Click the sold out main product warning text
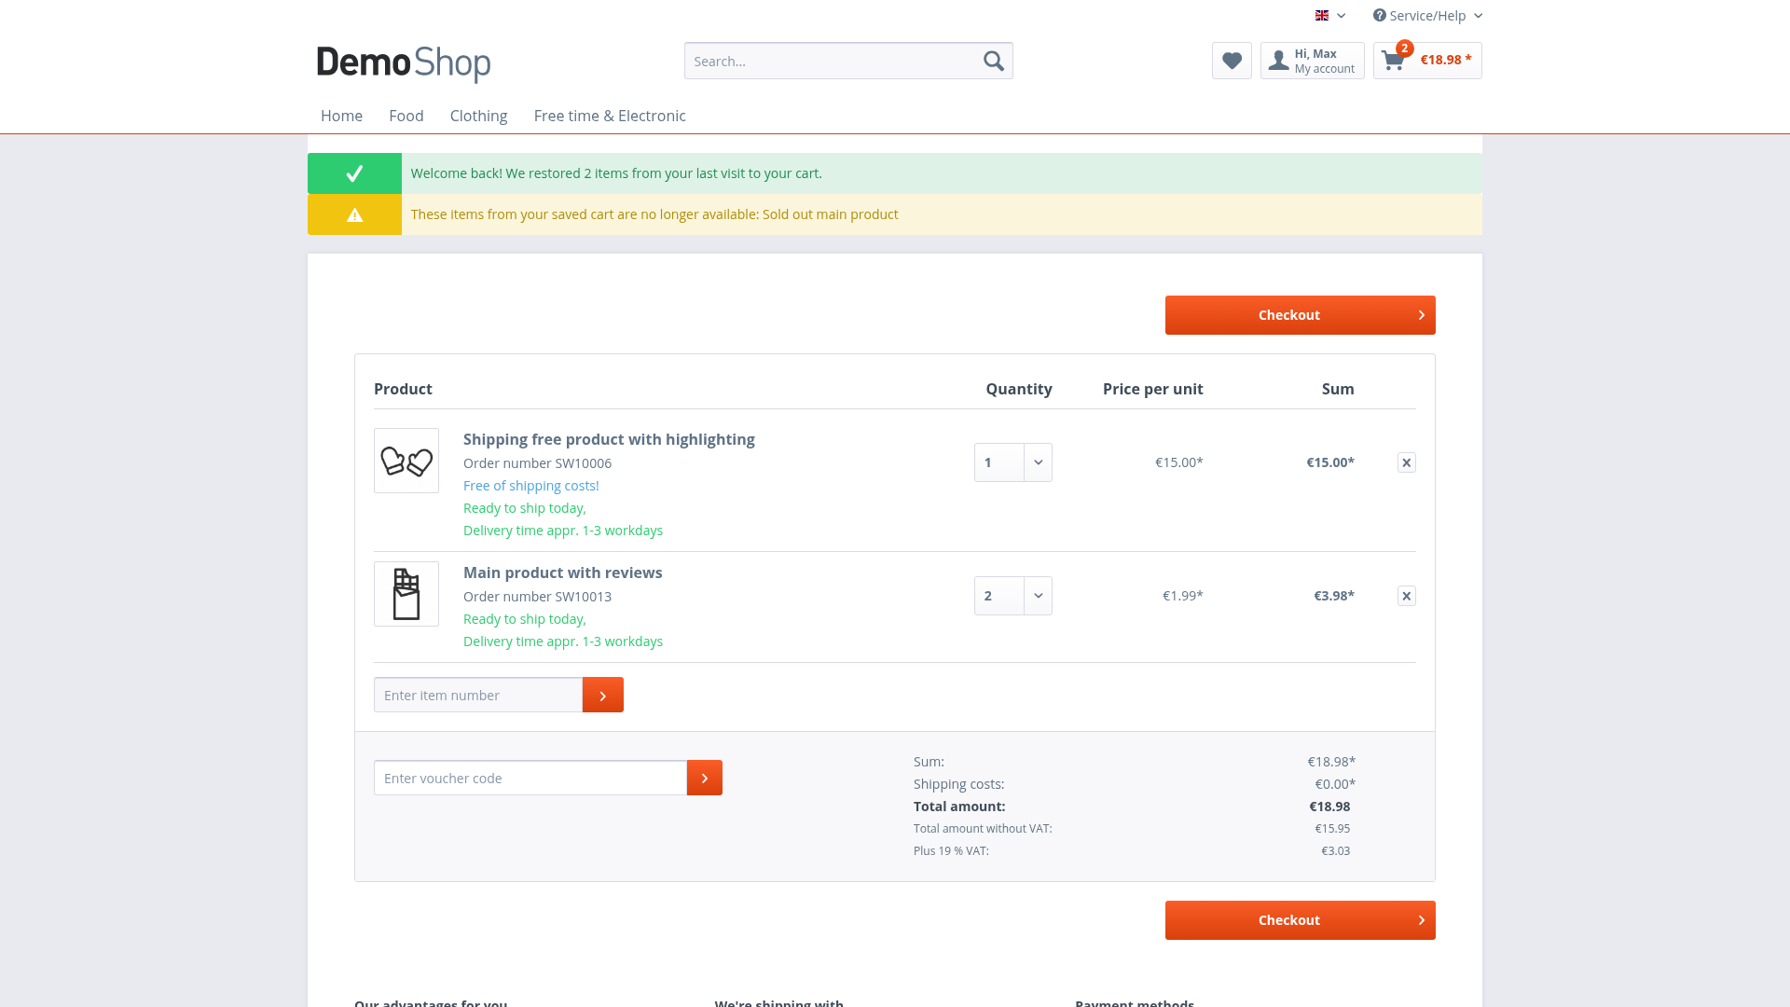 click(x=654, y=214)
